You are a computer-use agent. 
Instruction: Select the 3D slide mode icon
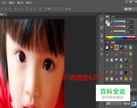[x=66, y=9]
